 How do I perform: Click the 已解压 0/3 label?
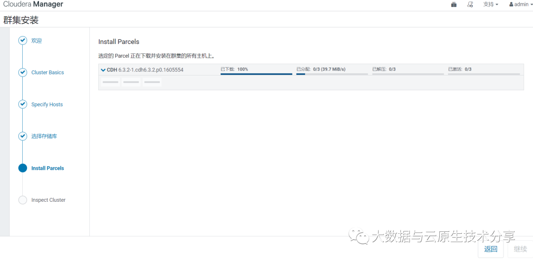coord(384,69)
